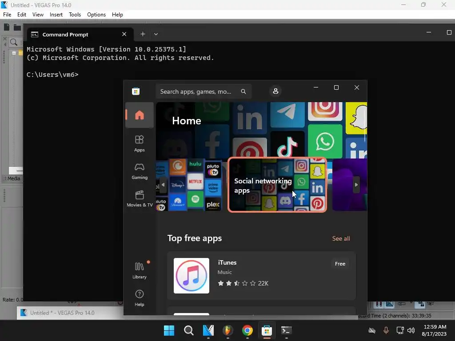Image resolution: width=455 pixels, height=341 pixels.
Task: Open terminal tab dropdown chevron
Action: (156, 34)
